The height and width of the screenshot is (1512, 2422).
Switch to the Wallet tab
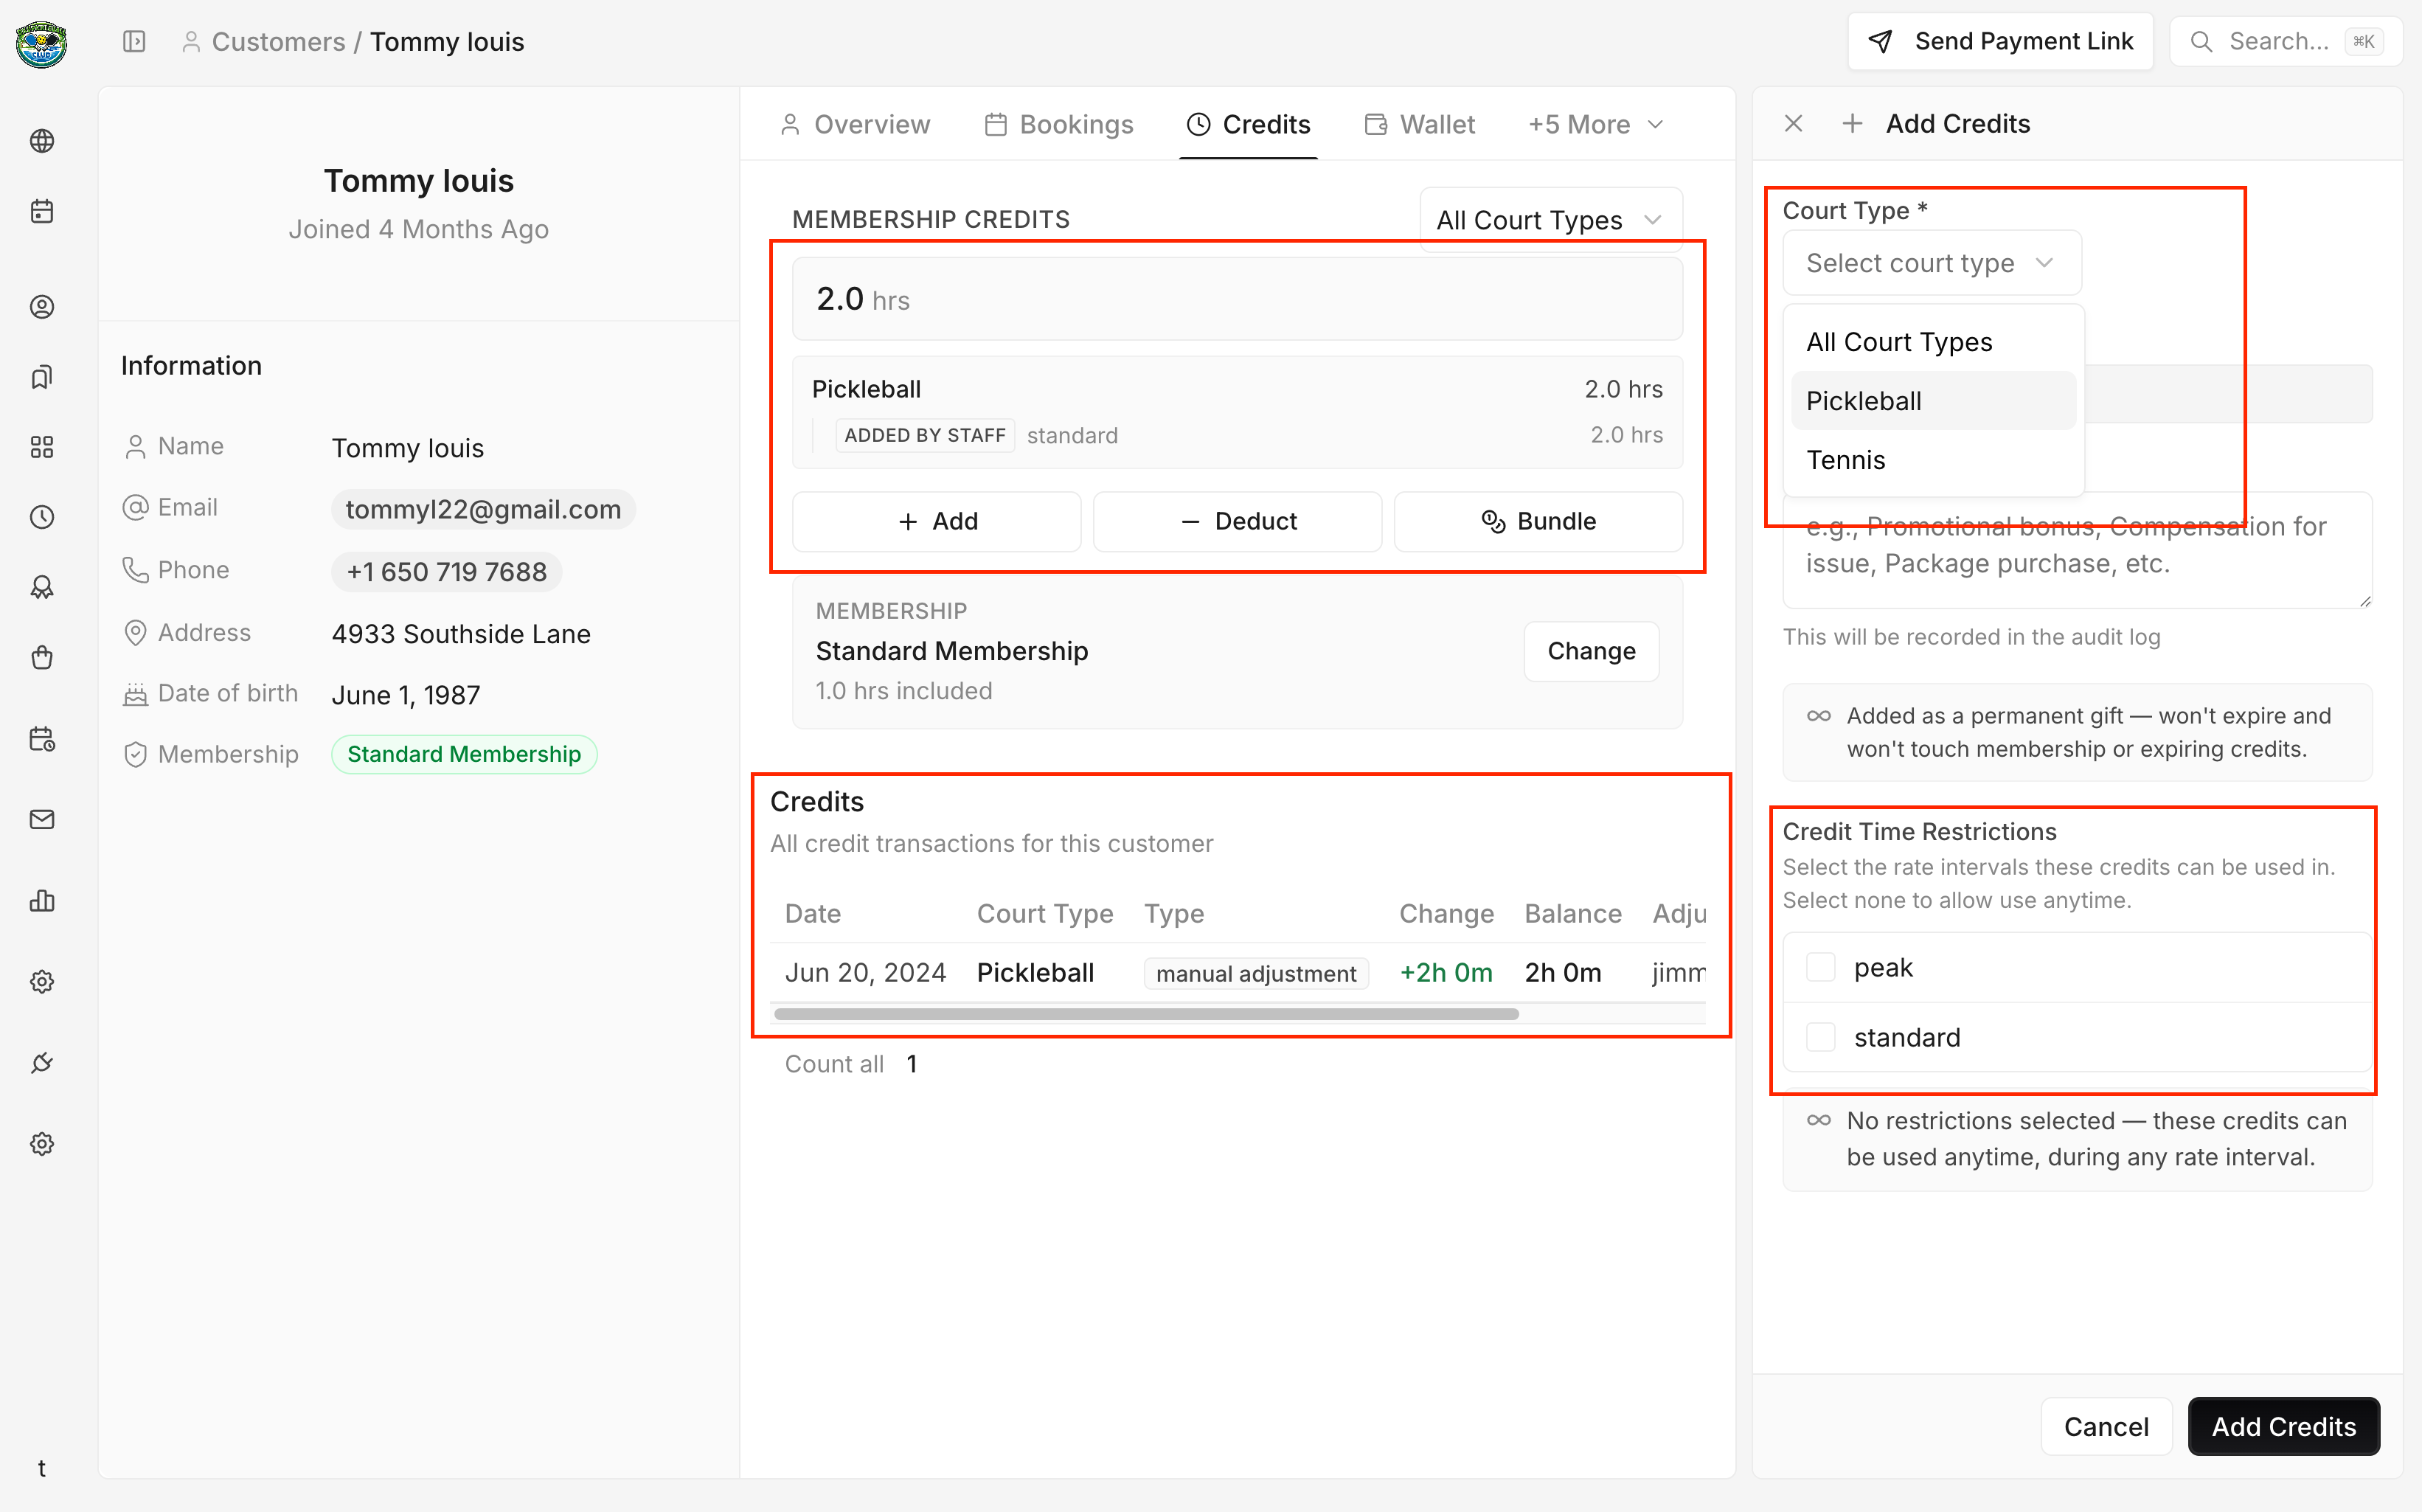pos(1419,125)
